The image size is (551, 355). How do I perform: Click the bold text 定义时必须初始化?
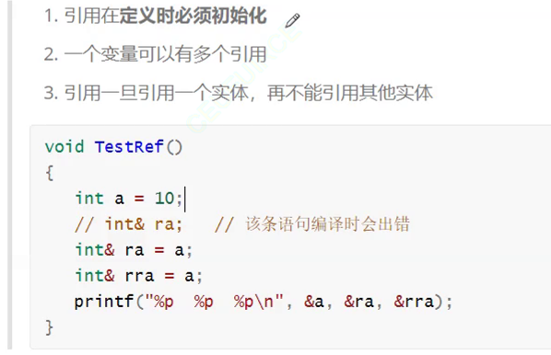[x=193, y=17]
